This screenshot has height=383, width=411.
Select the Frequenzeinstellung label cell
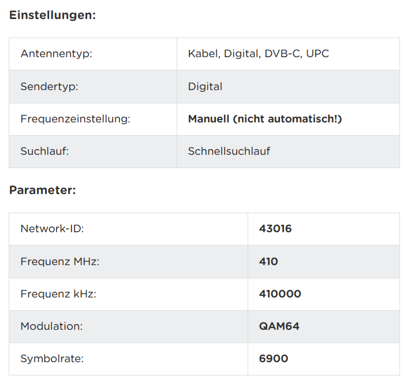click(75, 119)
